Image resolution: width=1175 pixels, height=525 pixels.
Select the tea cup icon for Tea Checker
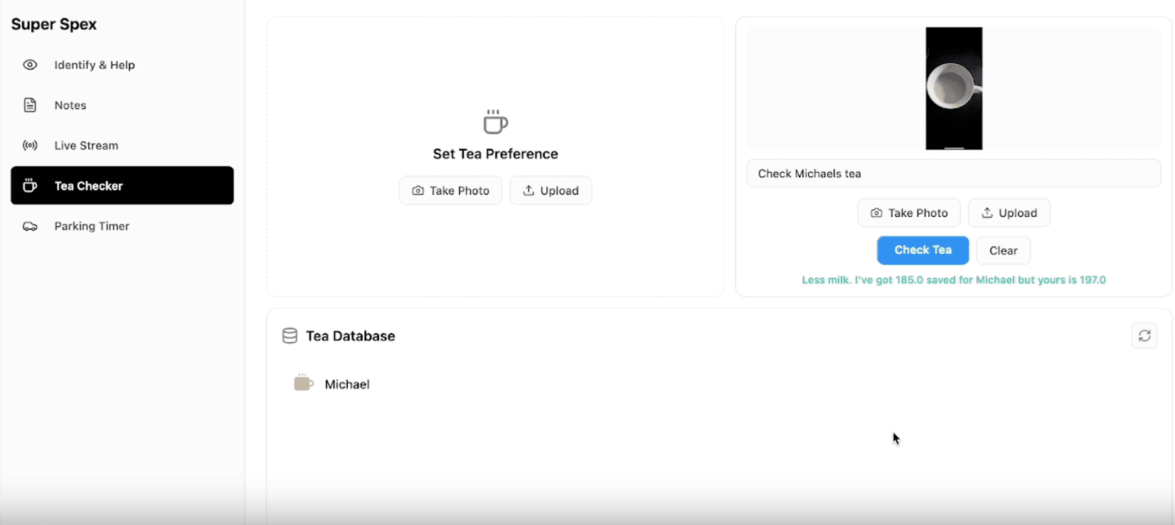29,185
